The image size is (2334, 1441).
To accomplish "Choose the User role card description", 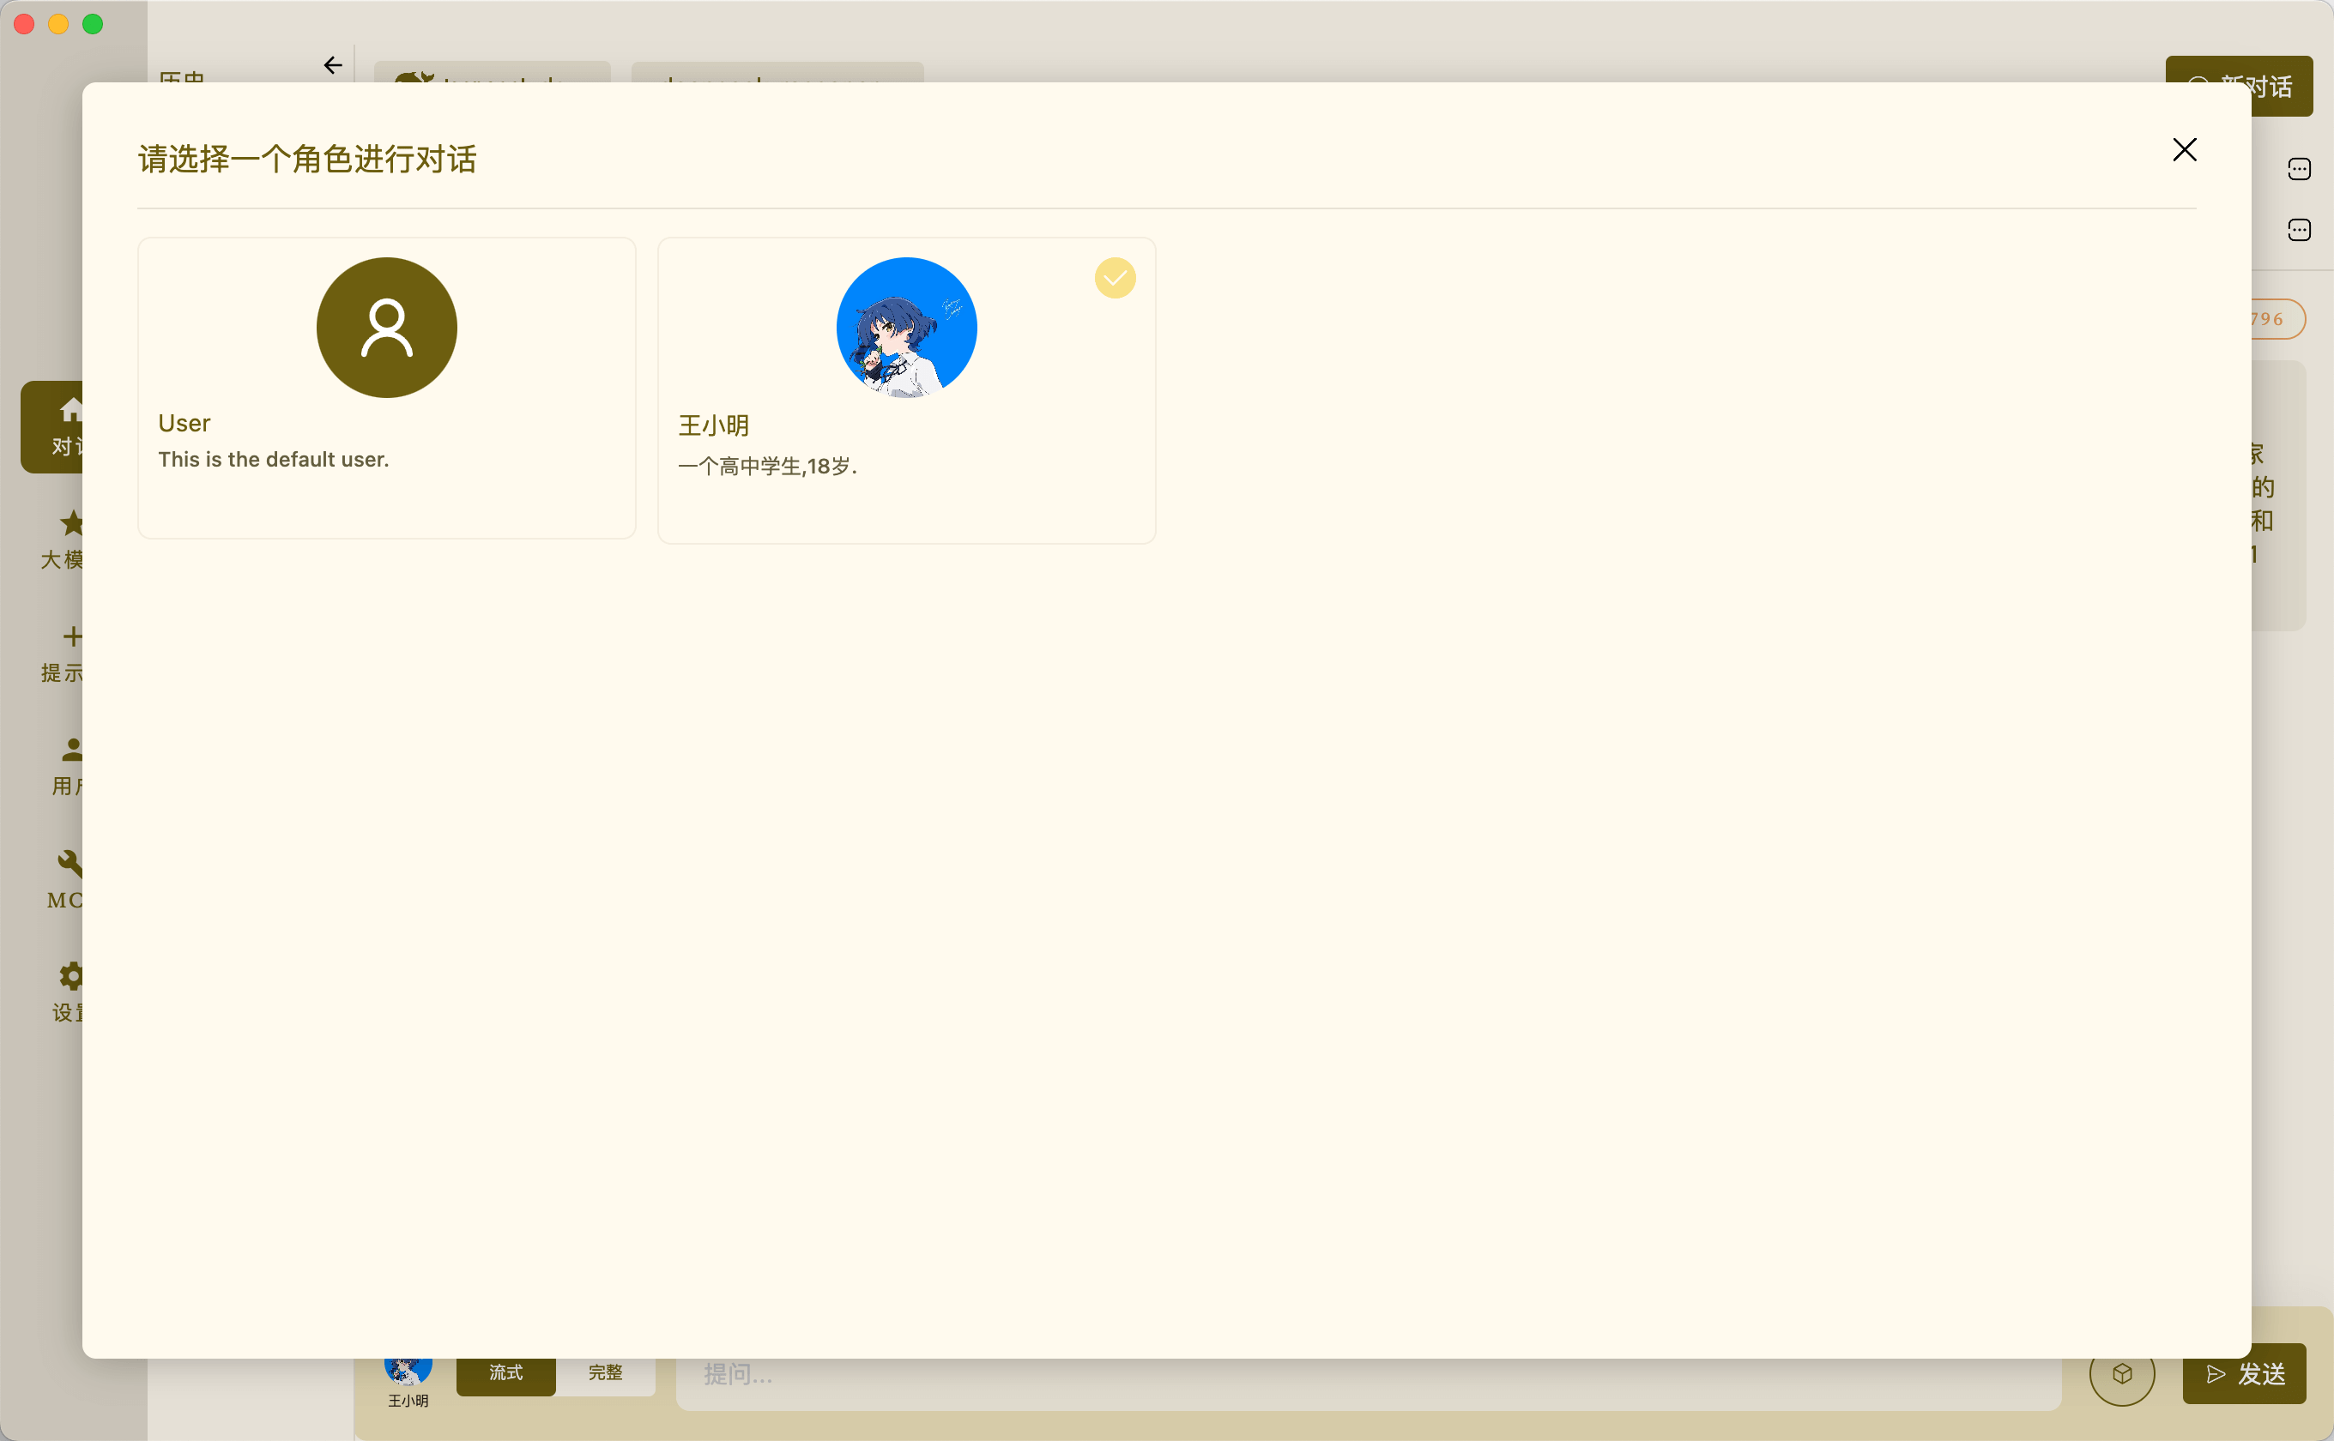I will click(274, 460).
